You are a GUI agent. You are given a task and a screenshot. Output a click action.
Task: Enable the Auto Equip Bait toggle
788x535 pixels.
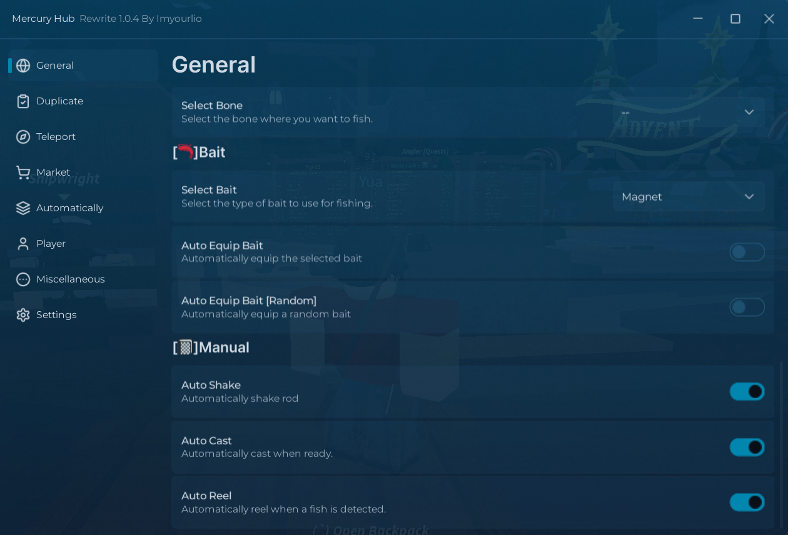747,252
